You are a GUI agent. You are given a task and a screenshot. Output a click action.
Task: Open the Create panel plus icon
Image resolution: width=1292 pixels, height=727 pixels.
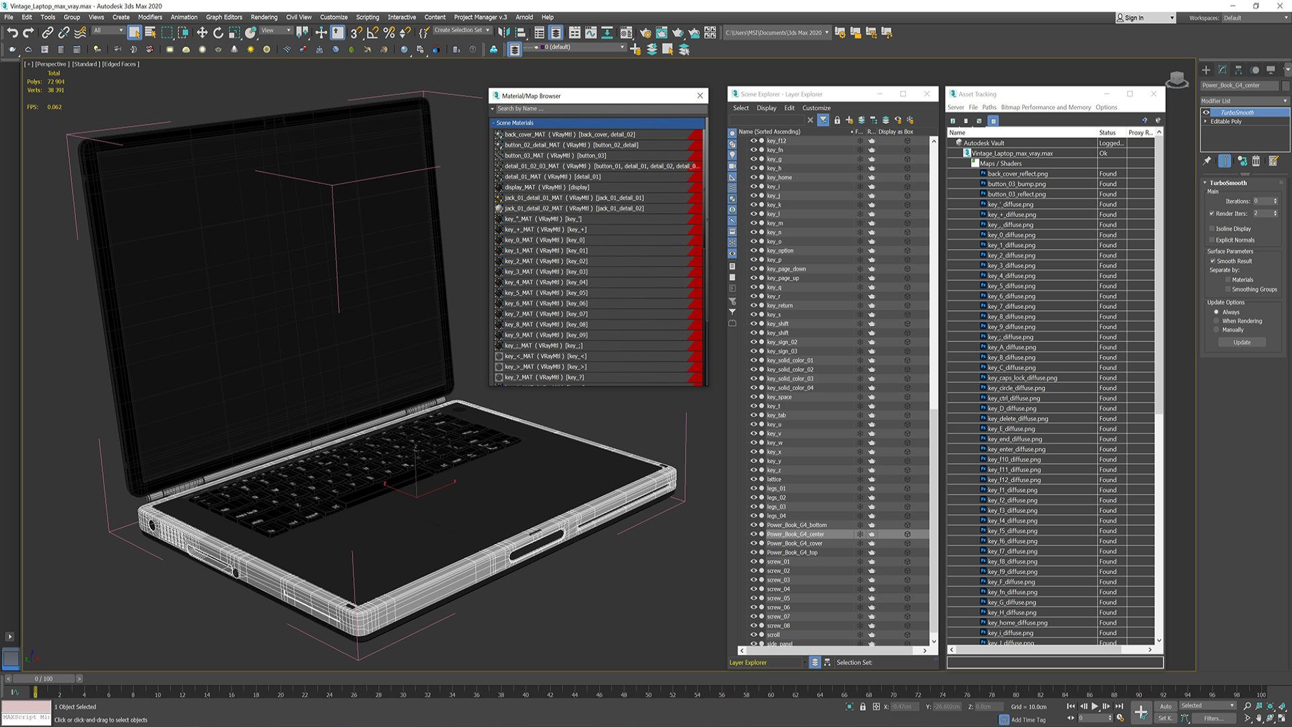tap(1206, 69)
